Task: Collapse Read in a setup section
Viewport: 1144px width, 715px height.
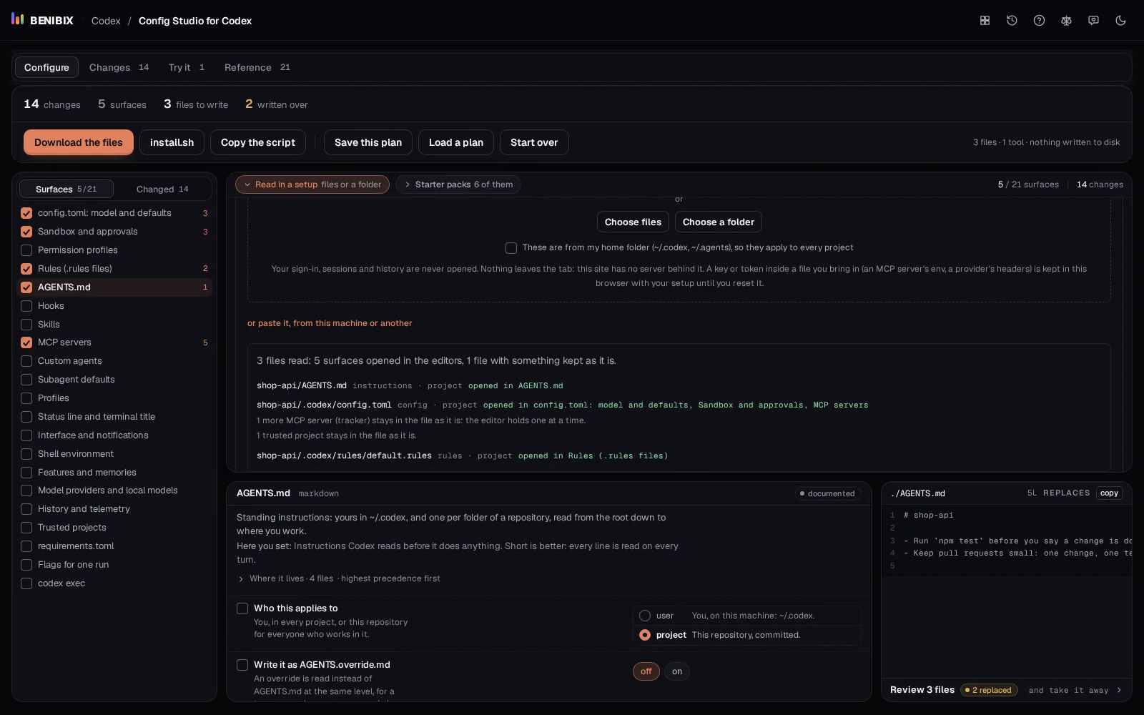Action: 312,184
